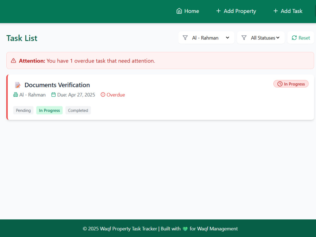Open the Al - Rahman property filter dropdown
Viewport: 316px width, 237px height.
[206, 38]
